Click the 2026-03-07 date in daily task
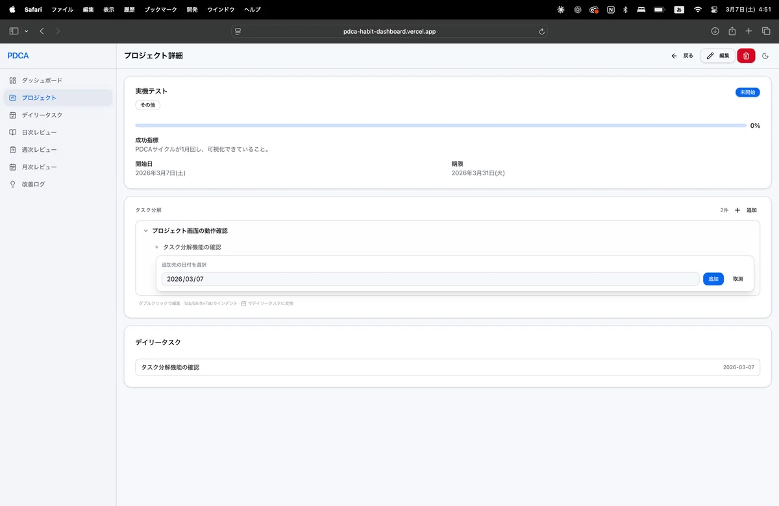Image resolution: width=779 pixels, height=506 pixels. click(x=739, y=367)
